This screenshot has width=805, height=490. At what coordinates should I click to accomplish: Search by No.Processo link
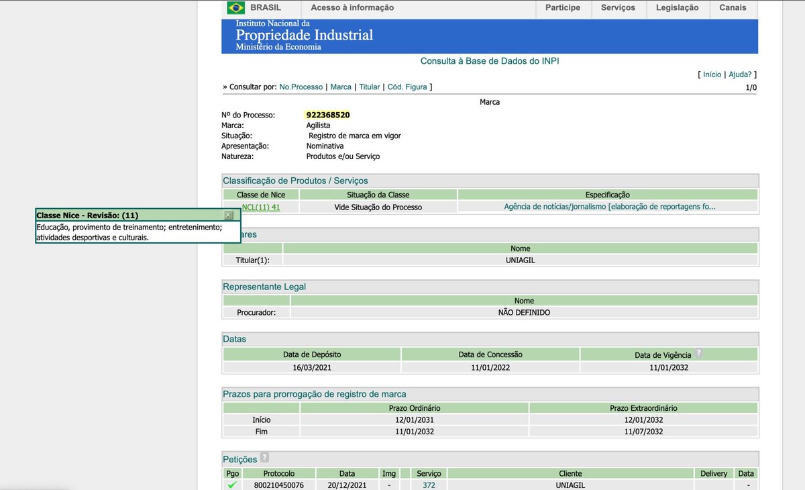tap(301, 87)
